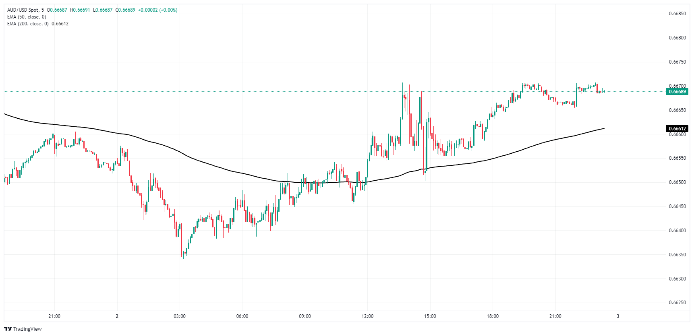This screenshot has width=694, height=336.
Task: Click the 0.66612 value in EMA legend
Action: pyautogui.click(x=60, y=24)
